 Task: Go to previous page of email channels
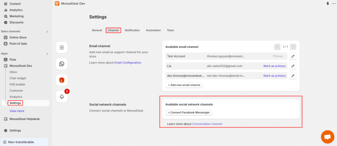point(277,47)
